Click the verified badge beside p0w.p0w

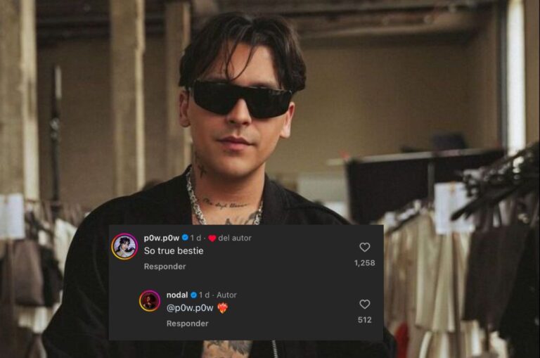(185, 238)
